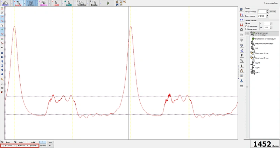Select Внешняя синхронизация item
Image resolution: width=280 pixels, height=148 pixels.
point(264,44)
